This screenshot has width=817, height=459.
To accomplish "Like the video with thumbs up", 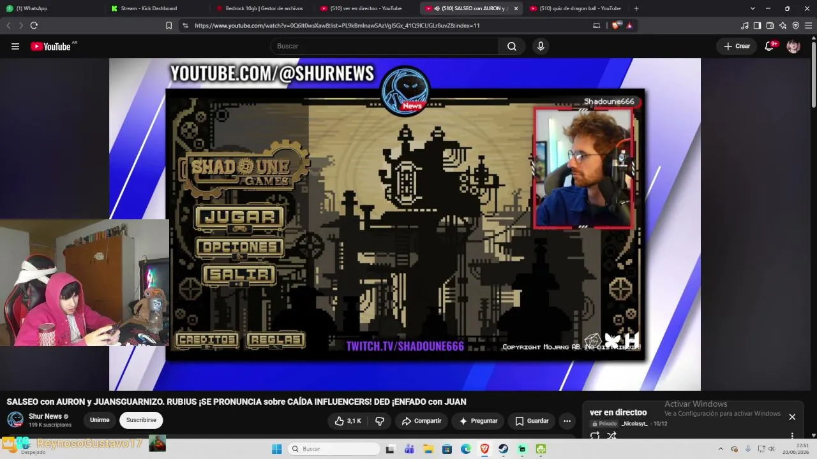I will pyautogui.click(x=348, y=421).
